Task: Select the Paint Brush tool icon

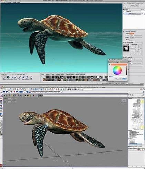Action: click(x=4, y=77)
